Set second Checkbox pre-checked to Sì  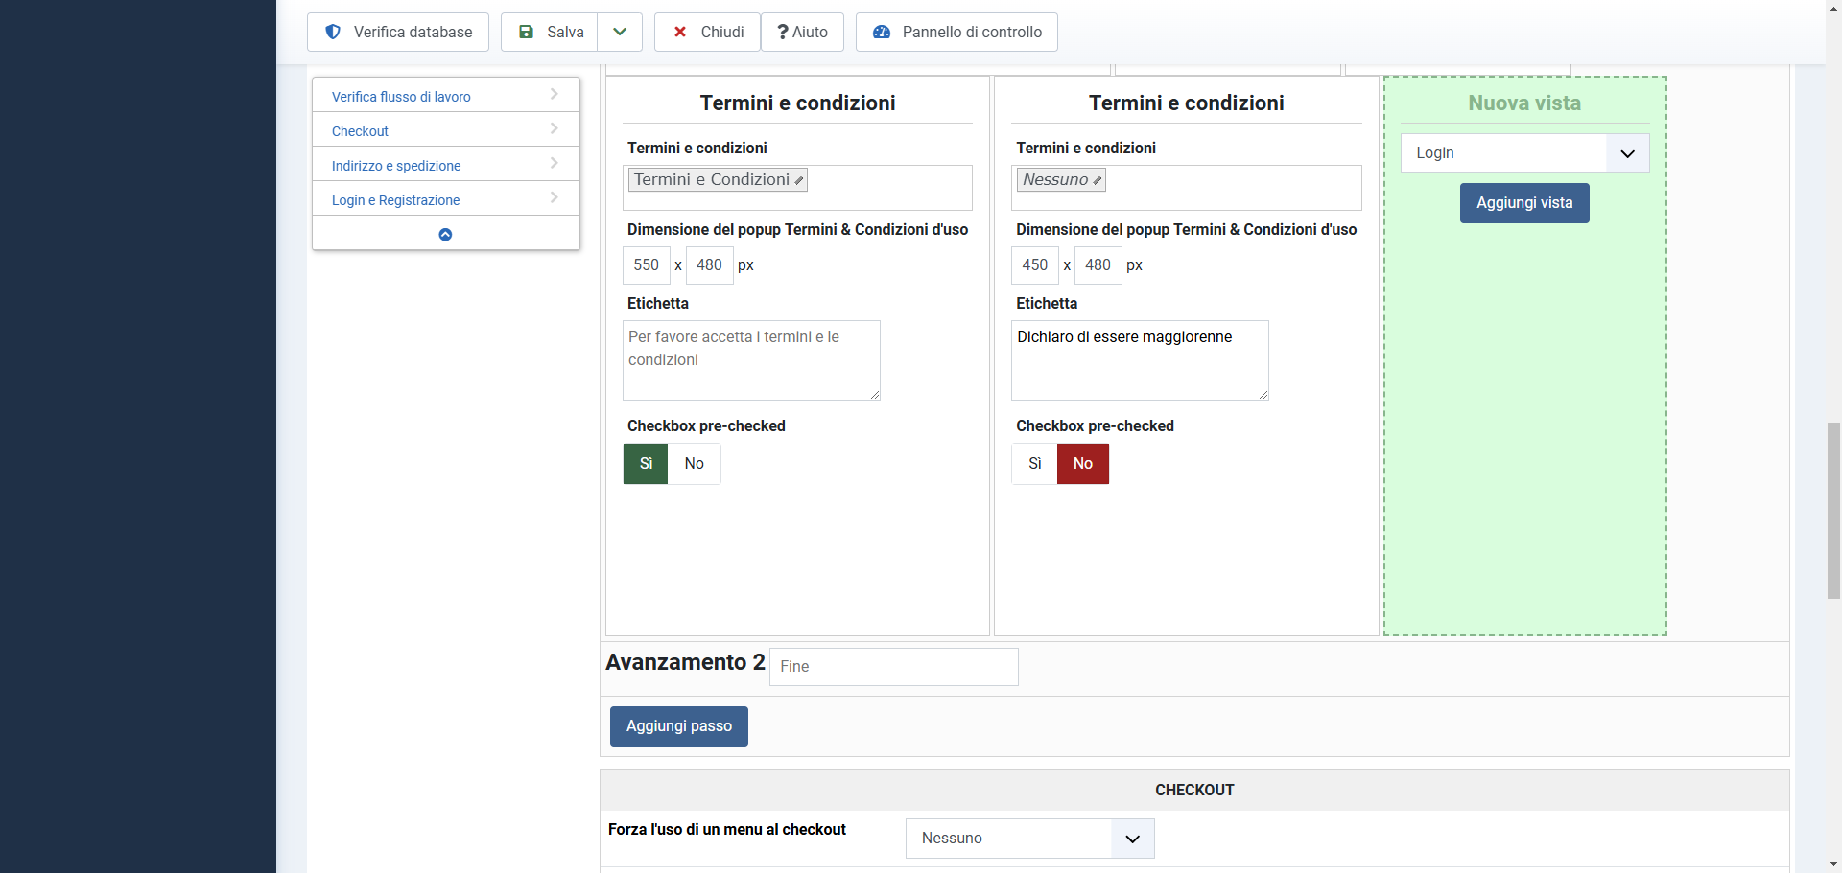1034,464
